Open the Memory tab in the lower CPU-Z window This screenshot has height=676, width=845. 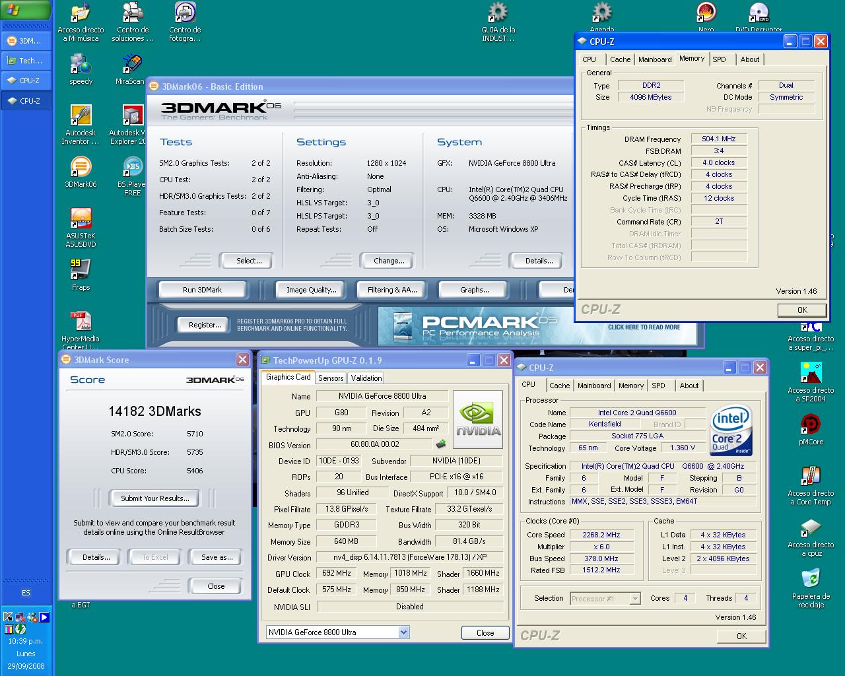(631, 386)
